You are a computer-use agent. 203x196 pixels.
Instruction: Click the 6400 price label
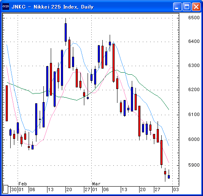(x=194, y=41)
